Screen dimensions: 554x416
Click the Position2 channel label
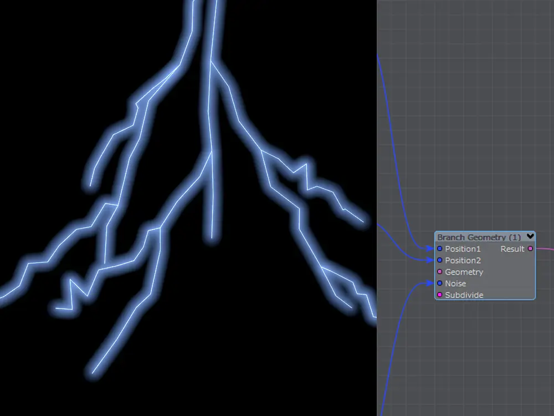pos(463,260)
